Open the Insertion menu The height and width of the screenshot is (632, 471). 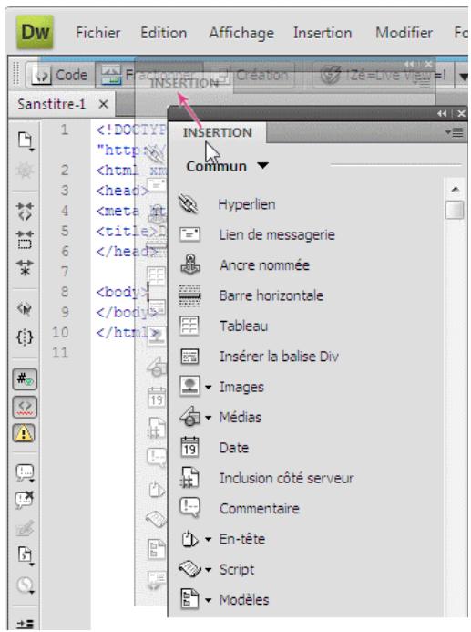pos(323,33)
